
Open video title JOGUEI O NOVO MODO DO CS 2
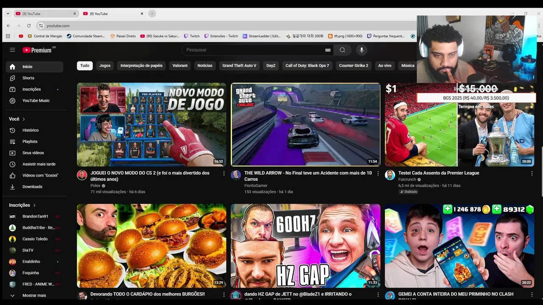coord(150,176)
